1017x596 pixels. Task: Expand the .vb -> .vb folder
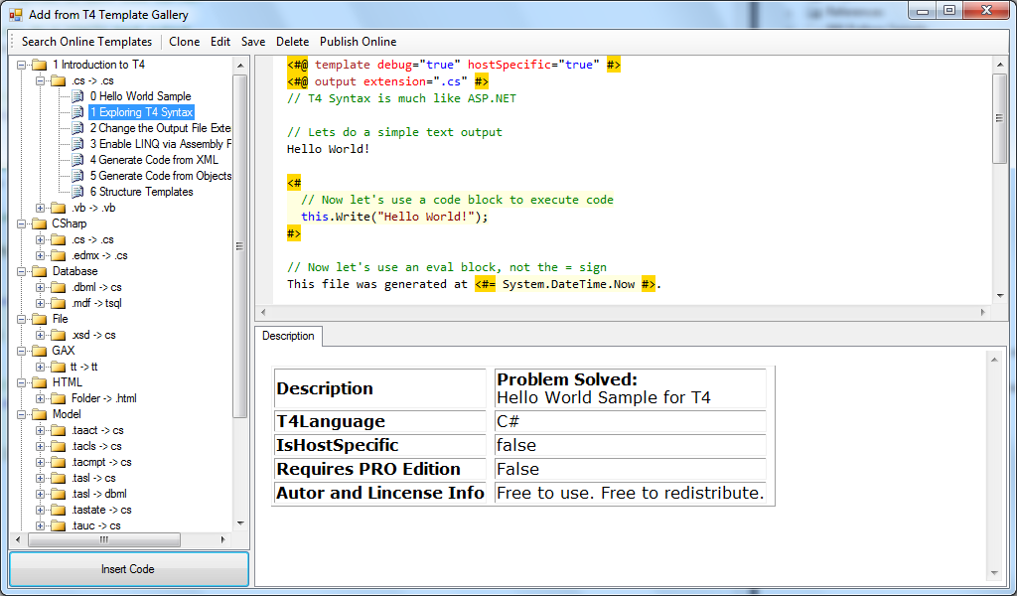click(x=40, y=208)
